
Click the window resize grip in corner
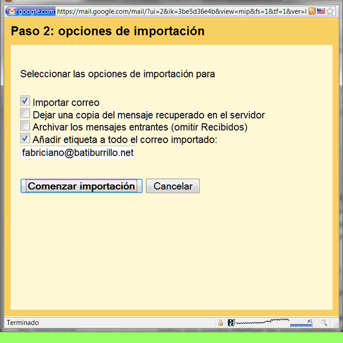(x=336, y=325)
